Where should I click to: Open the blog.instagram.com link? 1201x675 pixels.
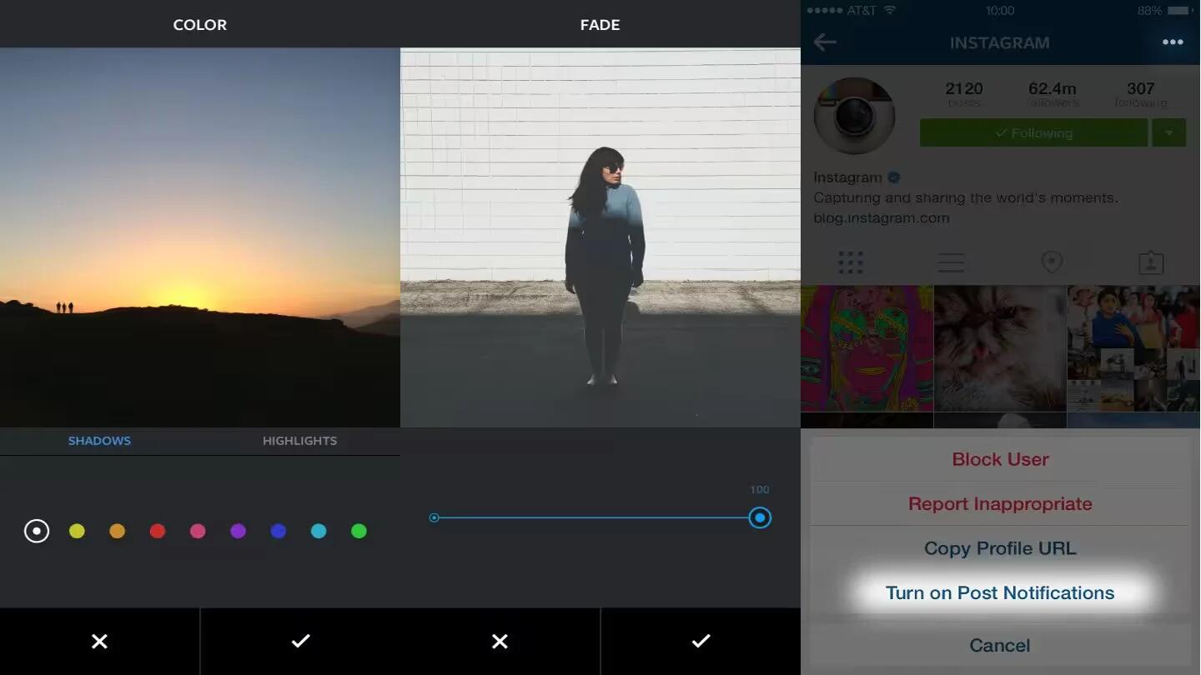(882, 218)
